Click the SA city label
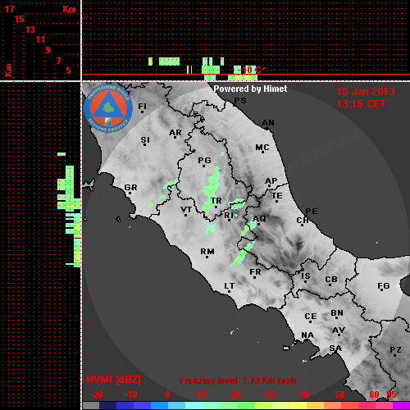Viewport: 410px width, 410px height. pos(335,348)
